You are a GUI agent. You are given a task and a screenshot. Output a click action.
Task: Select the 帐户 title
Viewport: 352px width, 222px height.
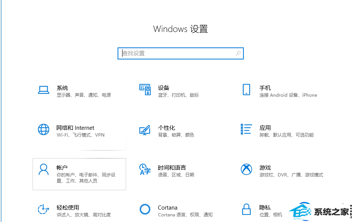tap(62, 167)
